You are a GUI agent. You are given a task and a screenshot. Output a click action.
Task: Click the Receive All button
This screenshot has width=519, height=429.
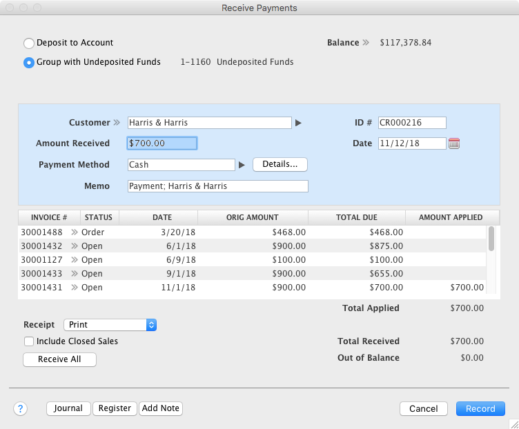pos(59,359)
